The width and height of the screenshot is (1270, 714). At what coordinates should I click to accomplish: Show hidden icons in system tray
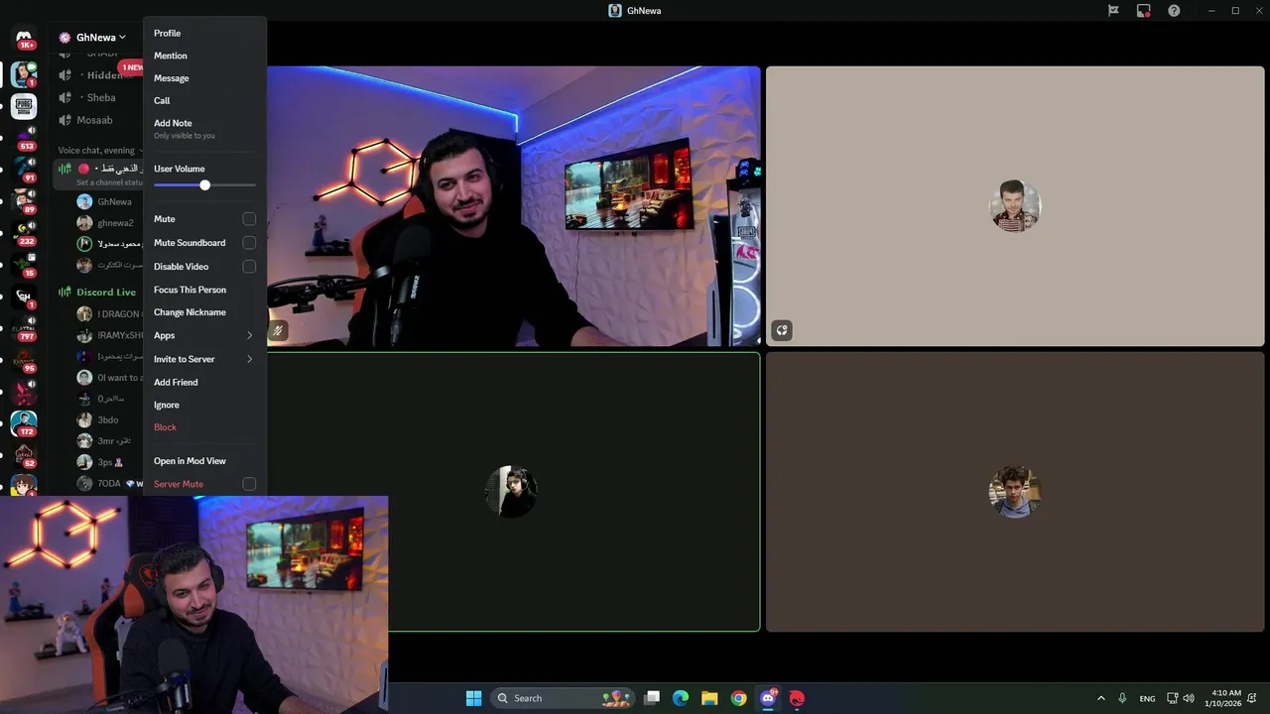(x=1100, y=698)
